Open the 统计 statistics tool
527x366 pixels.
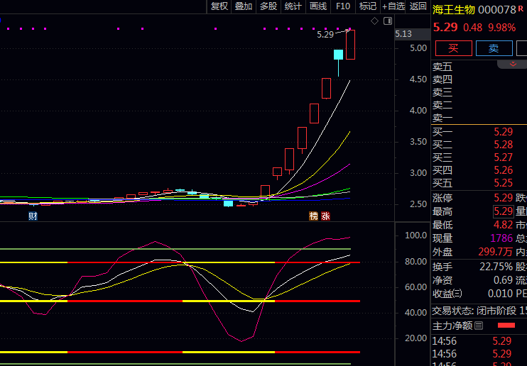pos(293,6)
